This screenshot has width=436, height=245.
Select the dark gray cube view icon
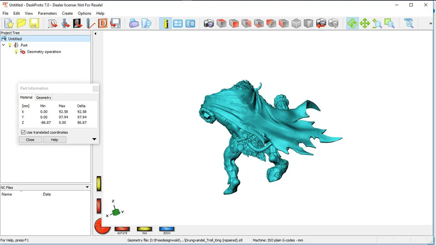(308, 23)
